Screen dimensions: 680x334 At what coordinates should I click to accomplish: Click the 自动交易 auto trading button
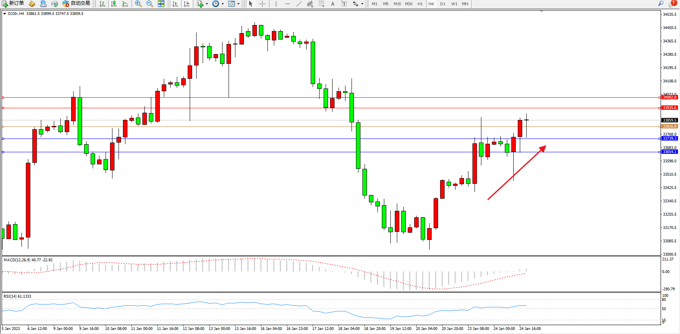(76, 3)
